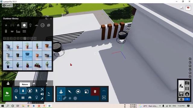This screenshot has height=108, width=193.
Task: Select the People and animals category
Action: 36,91
